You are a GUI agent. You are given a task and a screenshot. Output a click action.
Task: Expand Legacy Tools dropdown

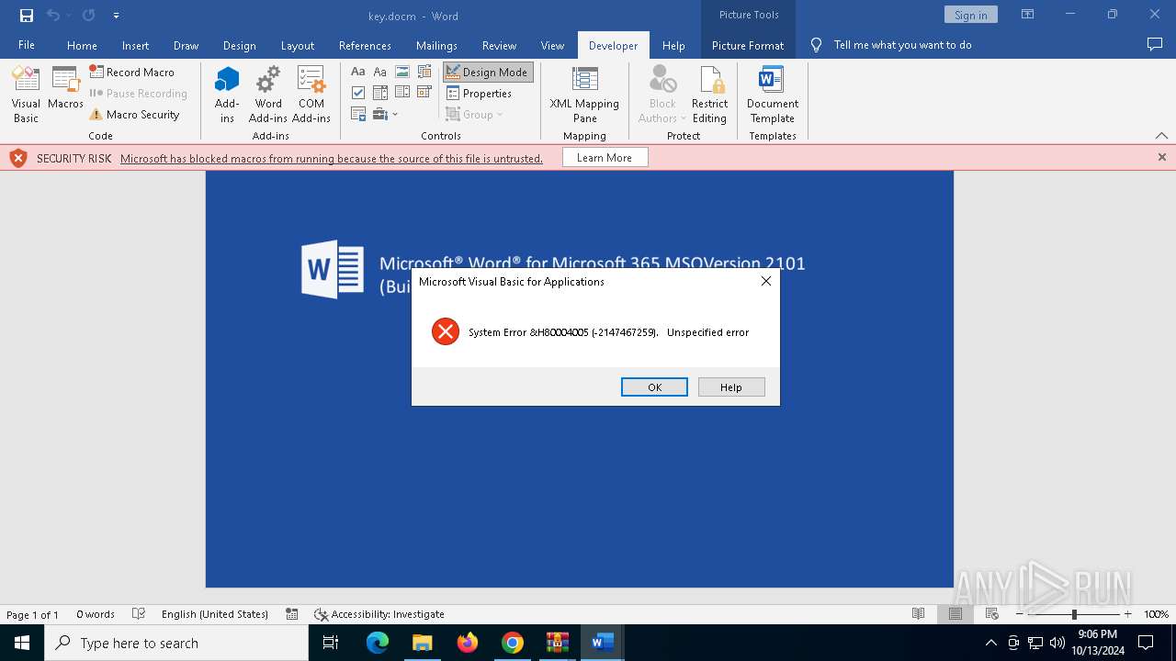tap(386, 115)
